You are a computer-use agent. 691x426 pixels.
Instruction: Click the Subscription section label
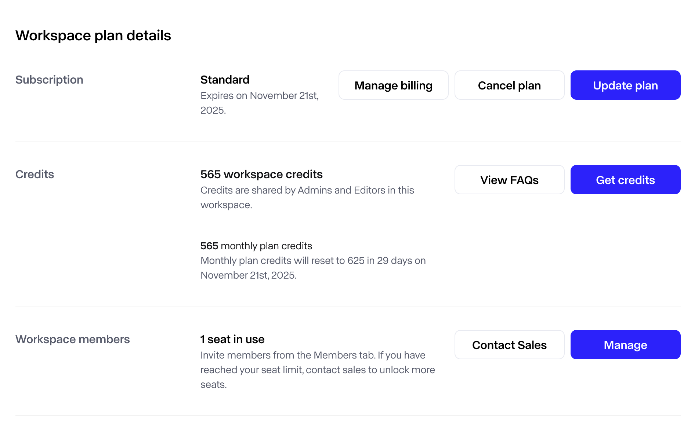pos(49,80)
